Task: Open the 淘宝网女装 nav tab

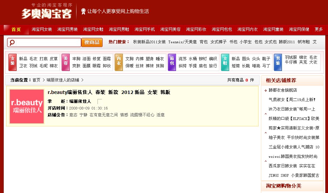Action: click(x=42, y=29)
